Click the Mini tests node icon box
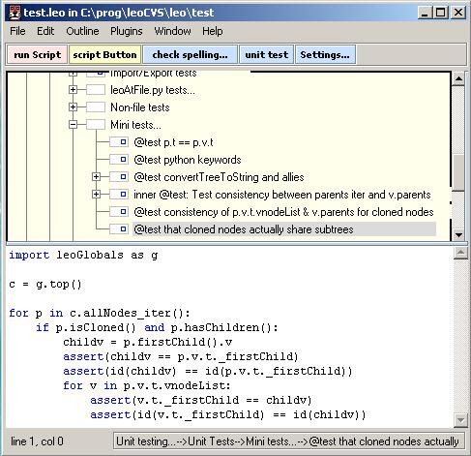This screenshot has width=471, height=456. point(96,125)
